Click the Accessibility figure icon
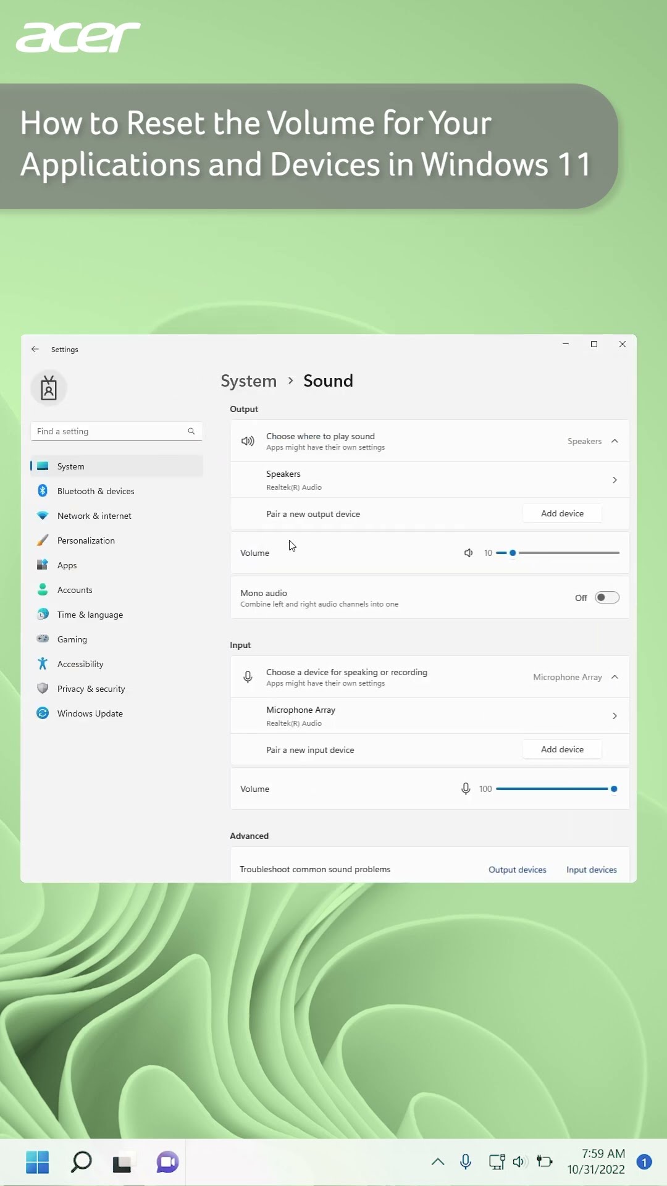Screen dimensions: 667x1186 tap(43, 664)
